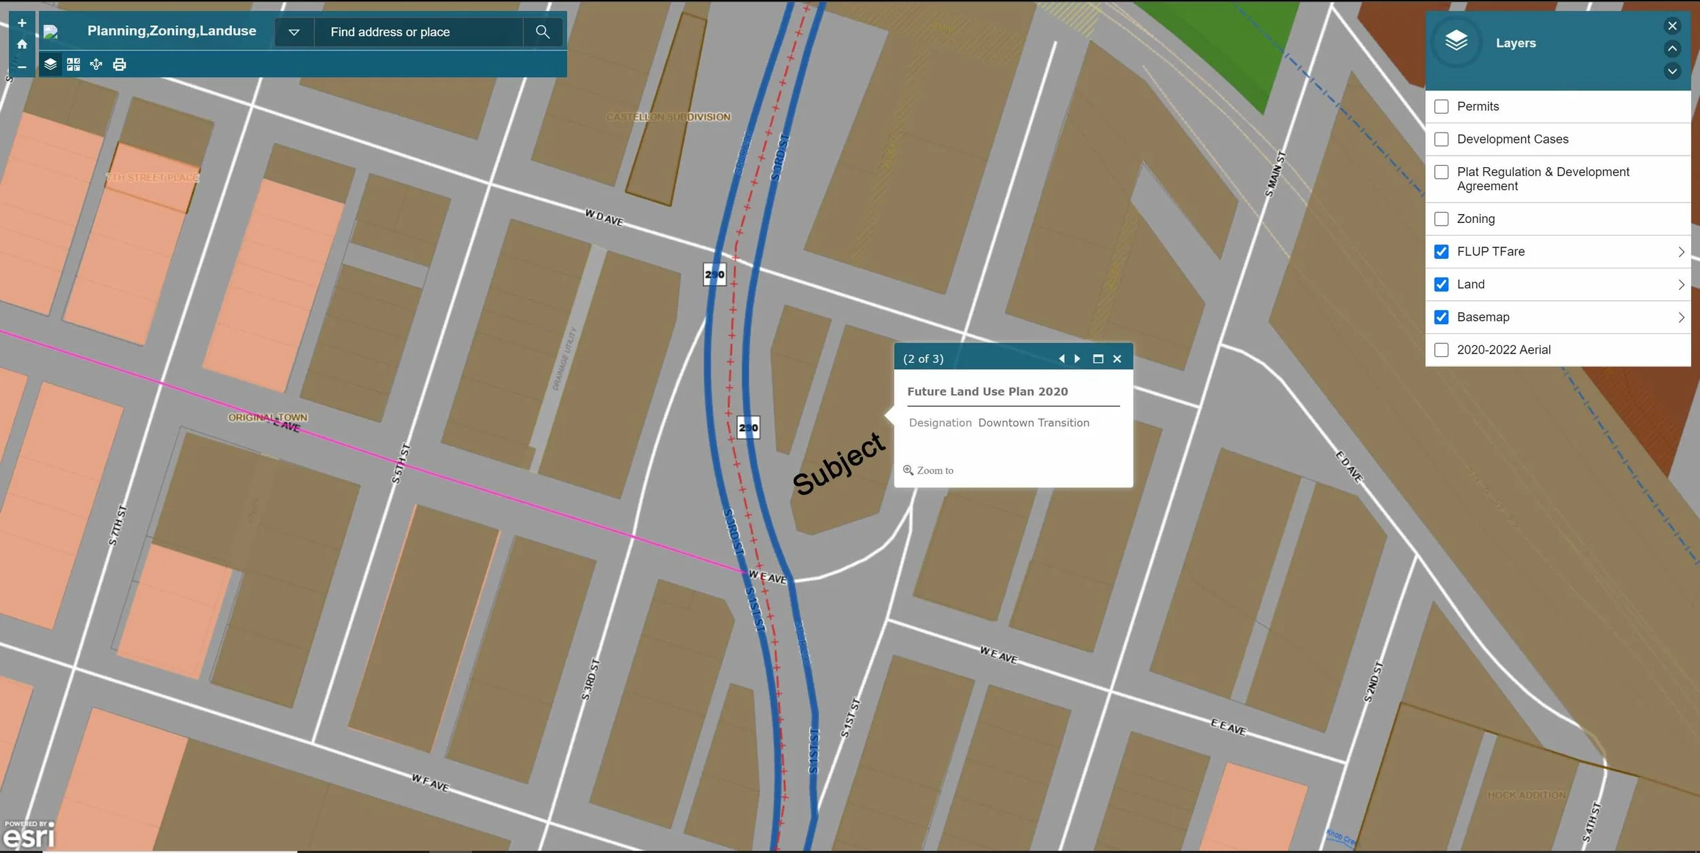Open the print widget icon

click(x=120, y=65)
